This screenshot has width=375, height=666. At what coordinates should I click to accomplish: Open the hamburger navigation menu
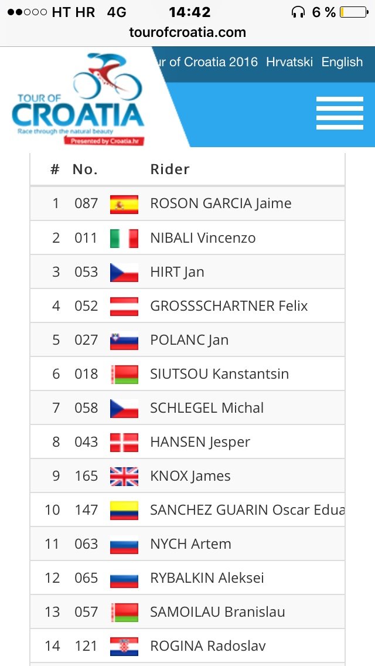point(339,113)
